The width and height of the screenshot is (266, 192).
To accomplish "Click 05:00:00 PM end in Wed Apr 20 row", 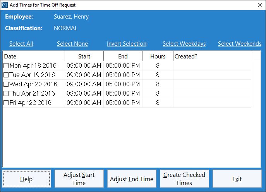I will click(x=123, y=84).
